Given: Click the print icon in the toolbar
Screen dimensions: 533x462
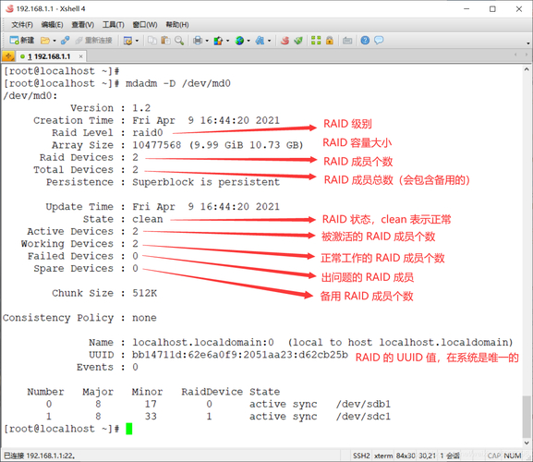Looking at the screenshot, I should click(x=198, y=41).
